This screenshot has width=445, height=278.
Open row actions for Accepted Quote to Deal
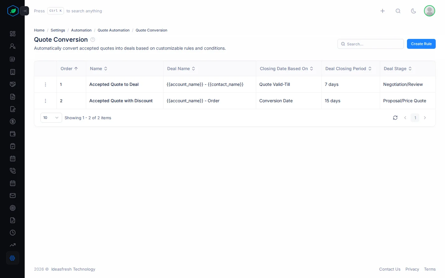coord(45,84)
